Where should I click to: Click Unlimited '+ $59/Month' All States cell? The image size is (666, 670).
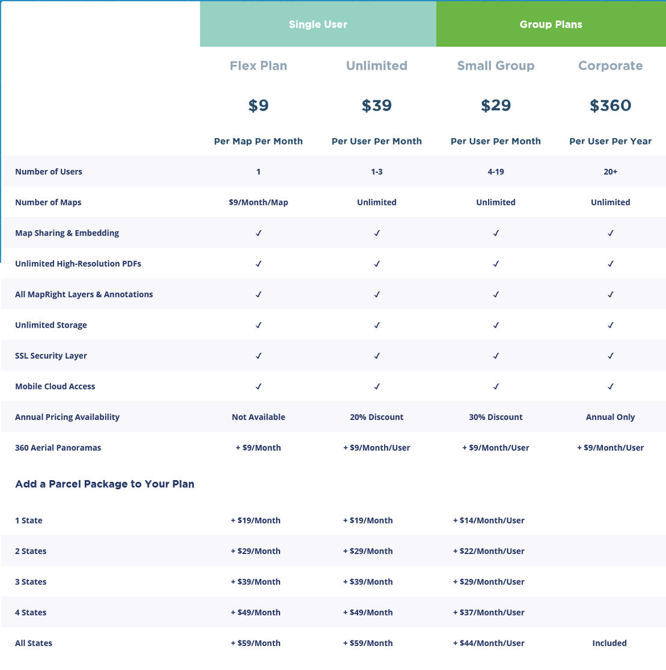click(368, 644)
